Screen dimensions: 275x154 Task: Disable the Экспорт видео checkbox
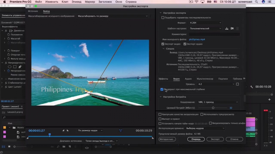(163, 44)
